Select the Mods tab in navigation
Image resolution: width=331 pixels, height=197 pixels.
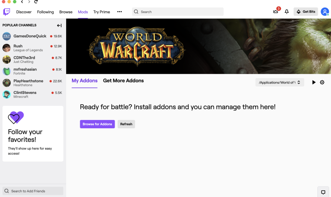coord(83,12)
